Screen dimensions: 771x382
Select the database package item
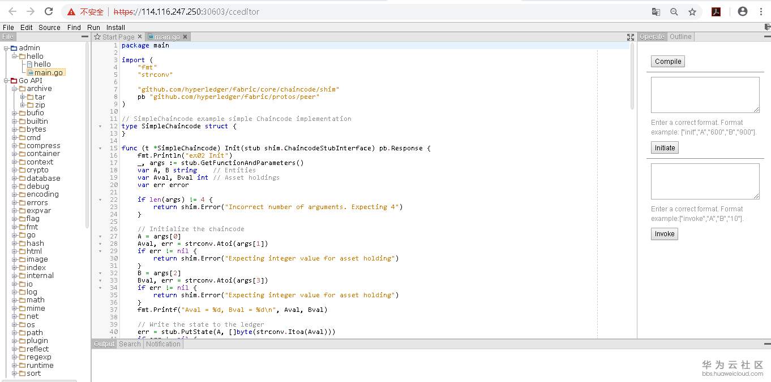[43, 179]
